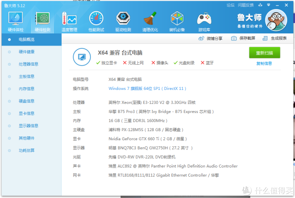Click the ALC892 sound card text
Screen dimensions: 295x198
tap(173, 166)
